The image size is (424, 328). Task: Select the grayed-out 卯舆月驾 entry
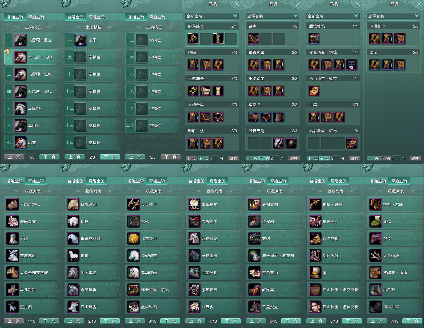(395, 307)
